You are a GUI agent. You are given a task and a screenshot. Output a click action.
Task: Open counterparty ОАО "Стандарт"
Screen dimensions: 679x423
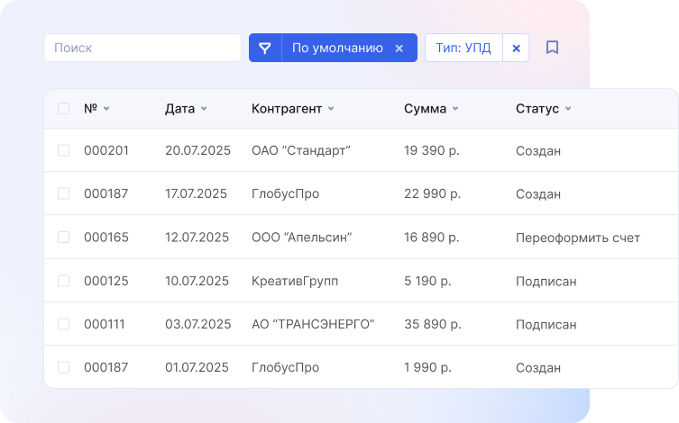(300, 150)
